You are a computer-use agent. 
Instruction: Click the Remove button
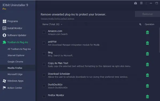point(147,14)
